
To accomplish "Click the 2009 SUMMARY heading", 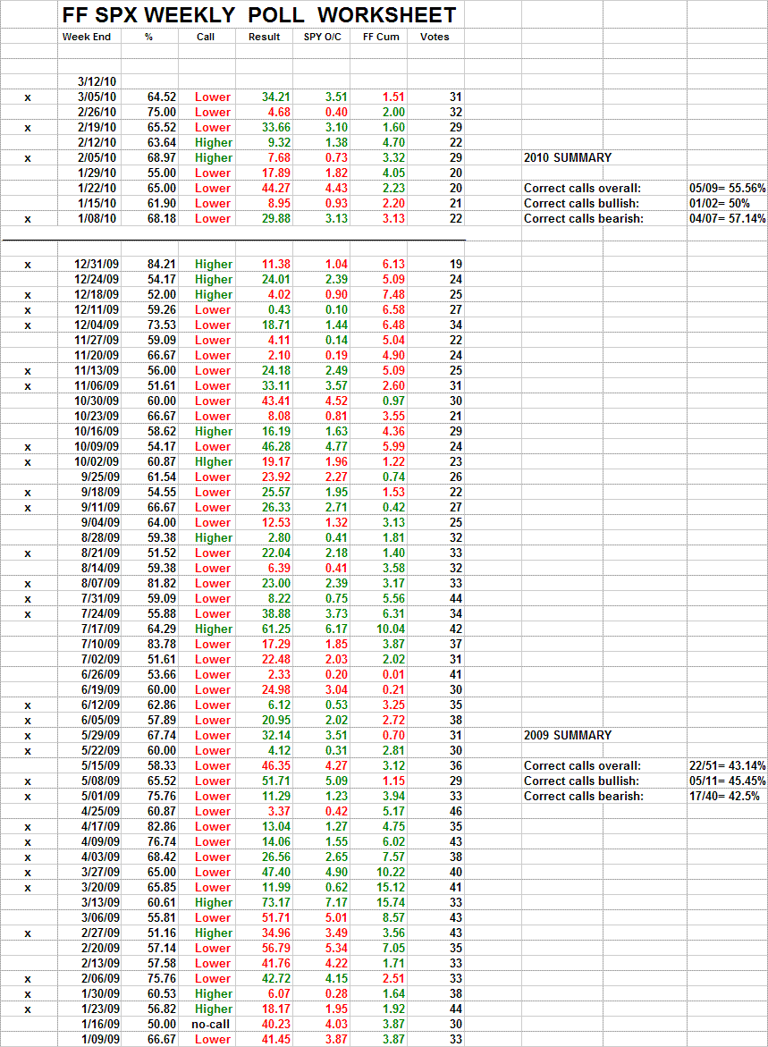I will [x=568, y=735].
